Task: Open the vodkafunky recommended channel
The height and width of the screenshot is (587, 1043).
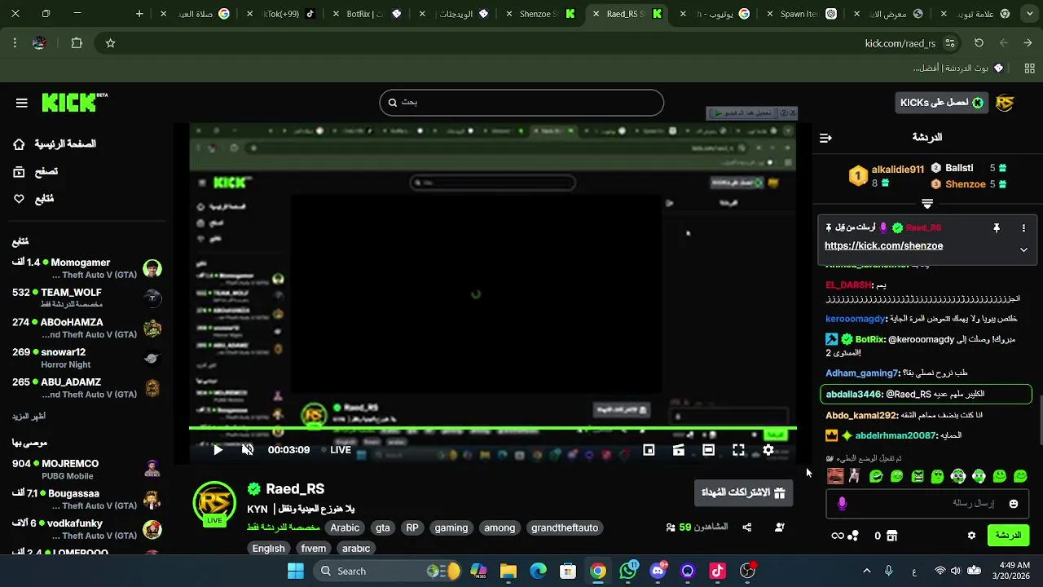Action: pyautogui.click(x=87, y=529)
